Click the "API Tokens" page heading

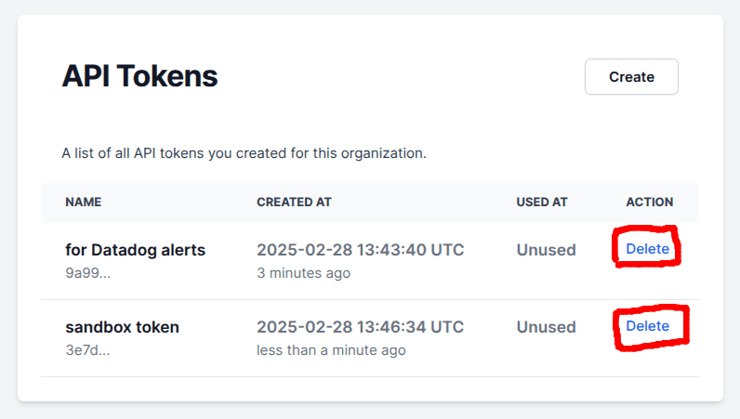pos(139,76)
